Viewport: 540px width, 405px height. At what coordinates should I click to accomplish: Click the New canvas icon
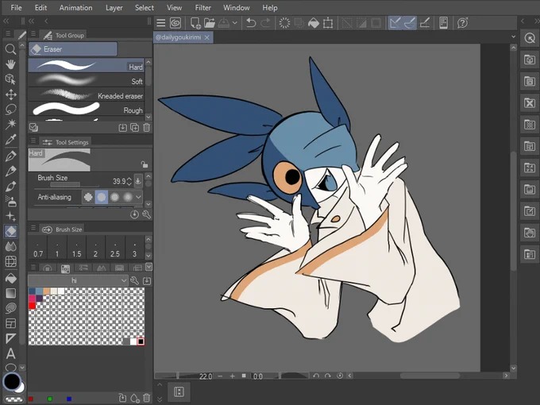195,23
